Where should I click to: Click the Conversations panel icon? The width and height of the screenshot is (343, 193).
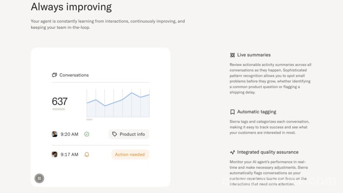(54, 75)
